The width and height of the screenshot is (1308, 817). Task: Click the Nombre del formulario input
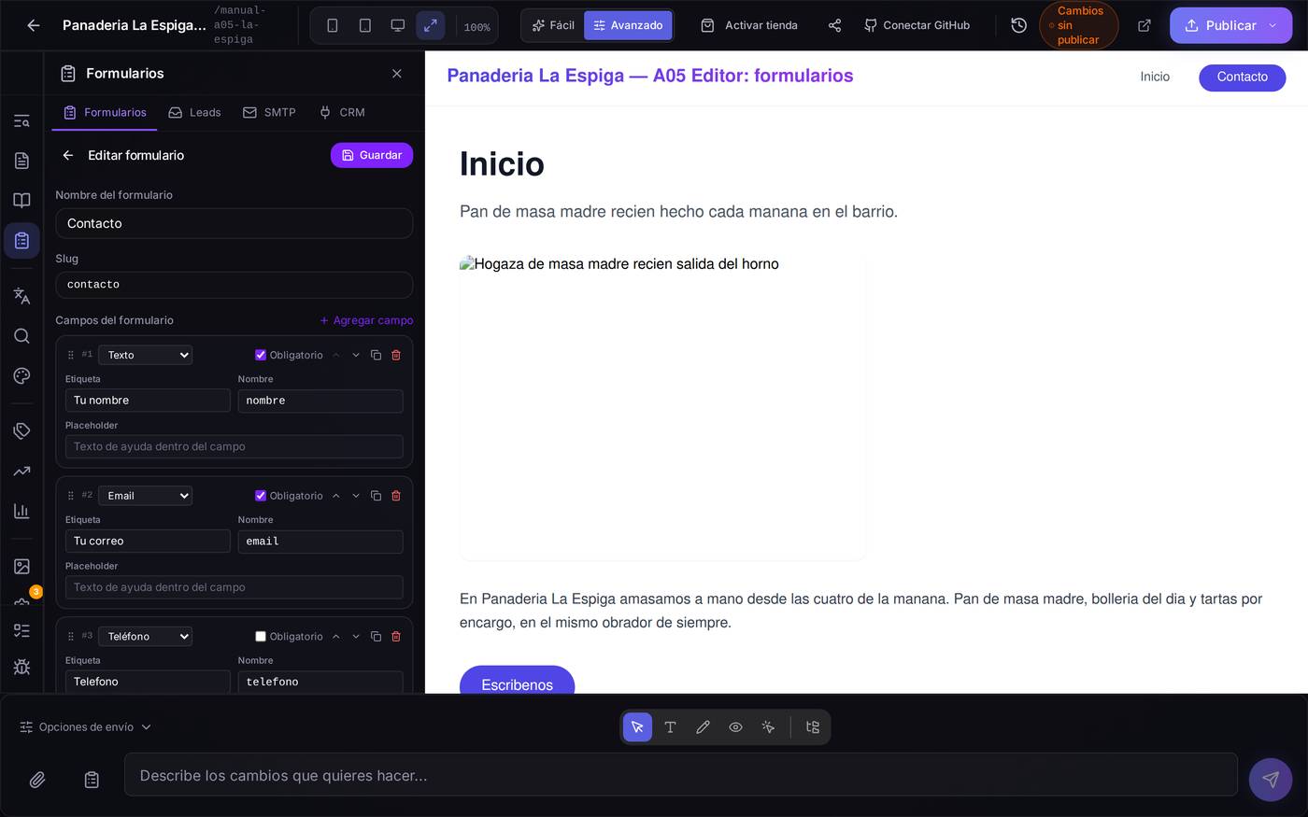[x=235, y=223]
